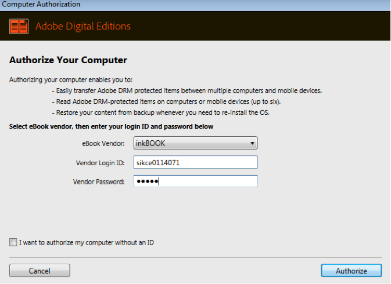Click the eBook Vendor label
This screenshot has width=391, height=284.
point(103,144)
